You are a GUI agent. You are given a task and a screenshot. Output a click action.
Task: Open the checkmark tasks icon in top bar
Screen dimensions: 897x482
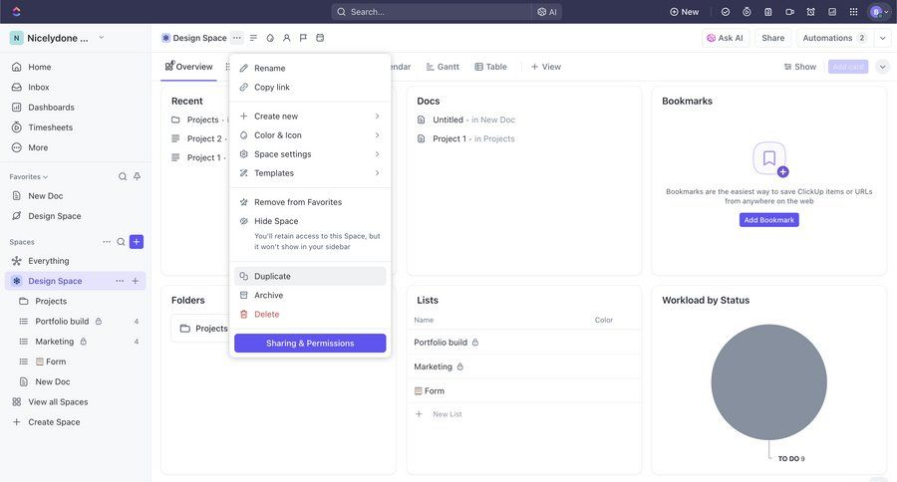coord(726,11)
